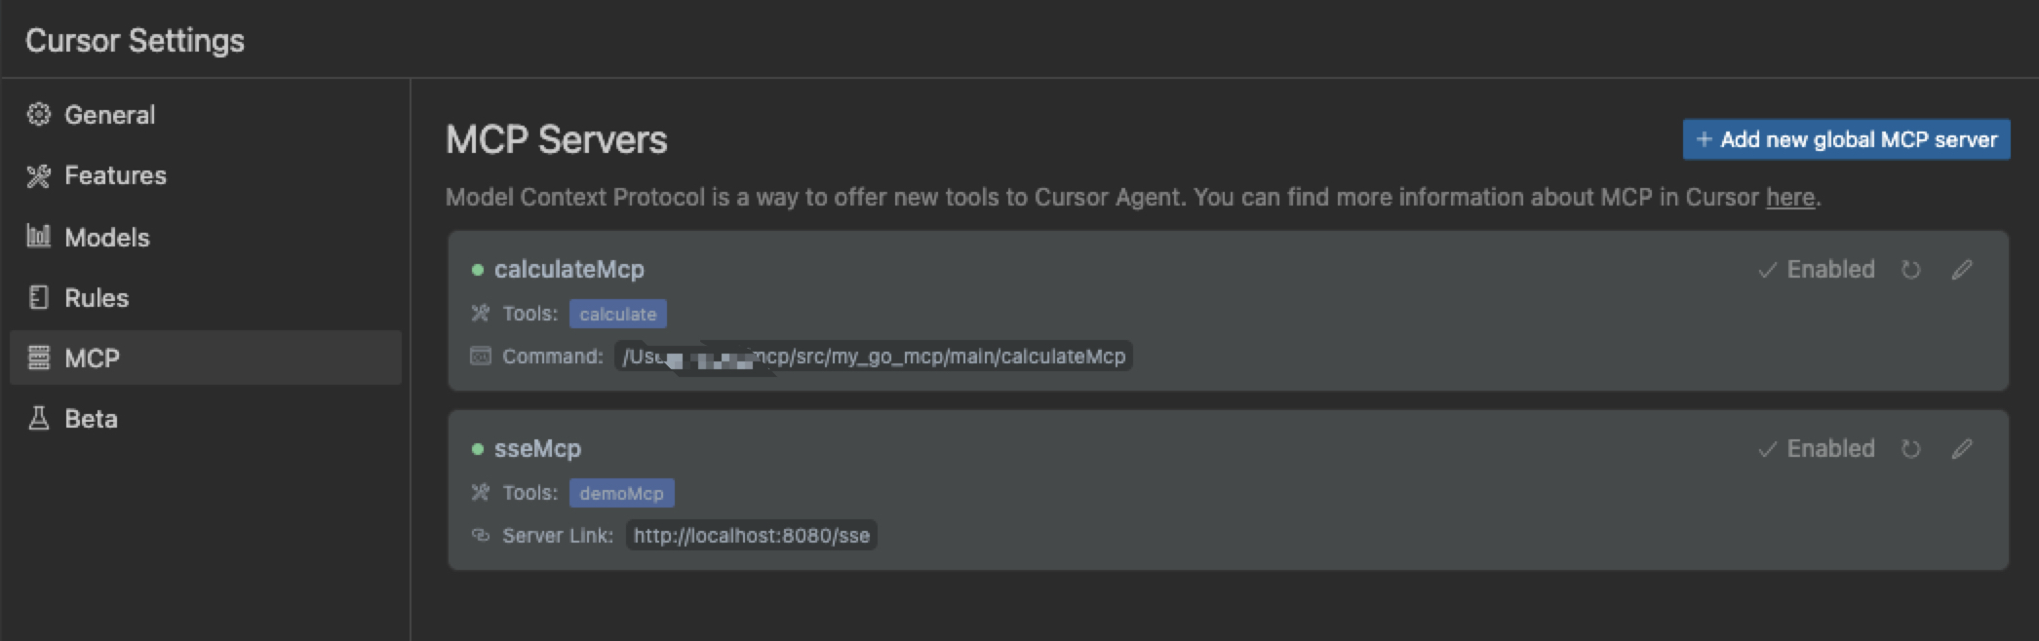This screenshot has width=2039, height=641.
Task: Toggle Enabled for calculateMcp server
Action: (1817, 270)
